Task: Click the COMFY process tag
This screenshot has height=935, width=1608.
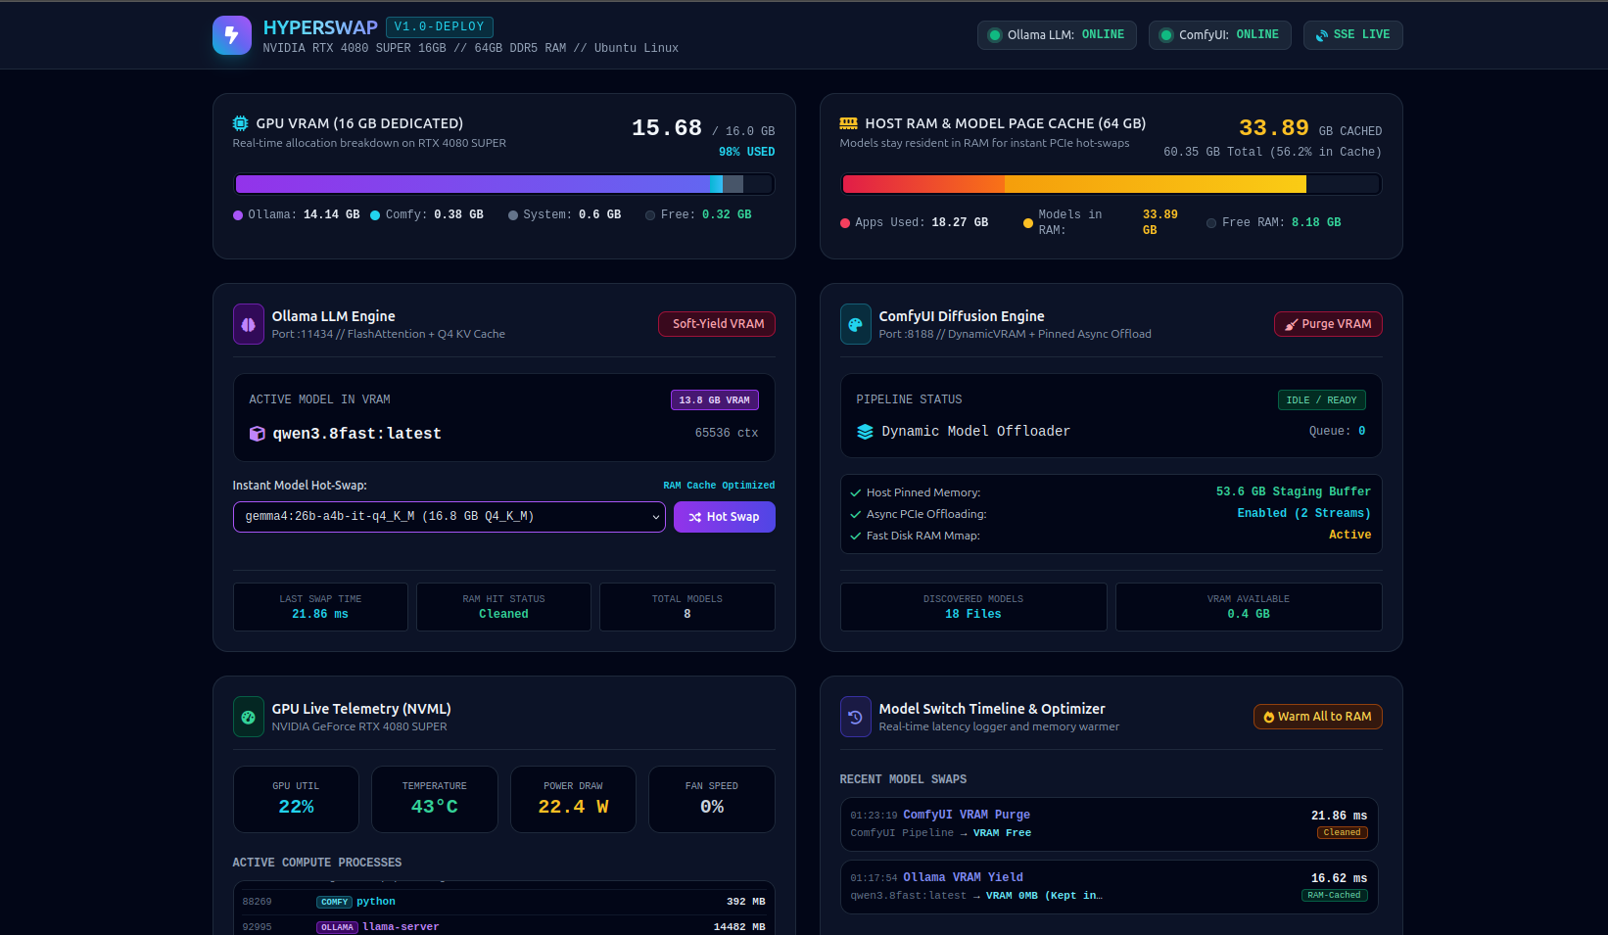Action: click(334, 902)
